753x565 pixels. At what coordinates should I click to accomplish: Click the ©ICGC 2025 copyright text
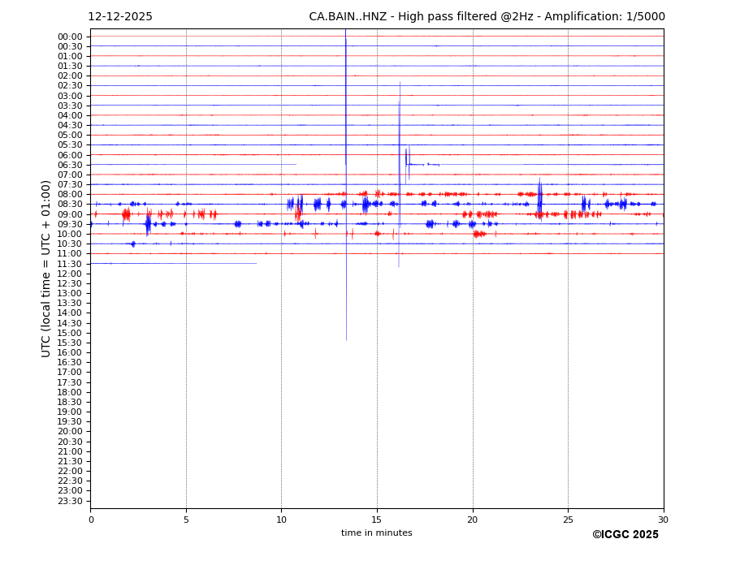point(625,535)
